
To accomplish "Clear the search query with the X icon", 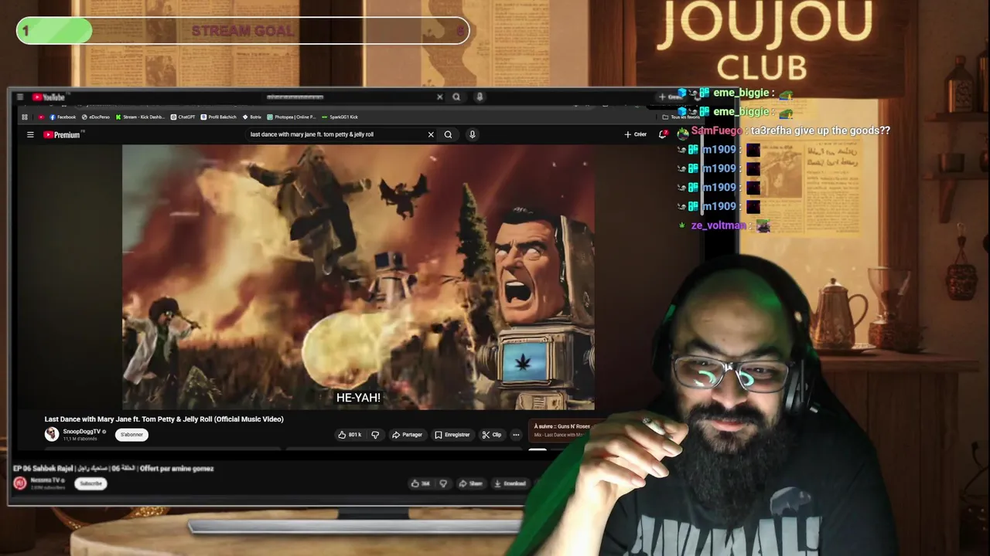I will point(431,134).
